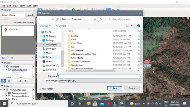The width and height of the screenshot is (190, 107).
Task: Copy search results to My Places folder icon
Action: point(3,58)
